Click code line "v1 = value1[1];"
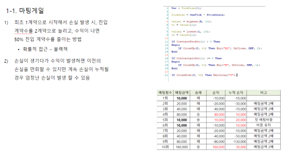Image resolution: width=290 pixels, height=161 pixels. [x=184, y=25]
